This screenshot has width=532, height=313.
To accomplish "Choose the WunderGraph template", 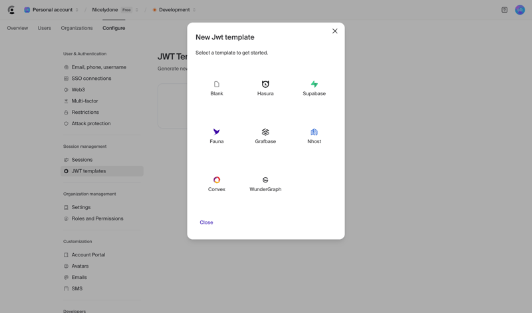I will (x=265, y=184).
